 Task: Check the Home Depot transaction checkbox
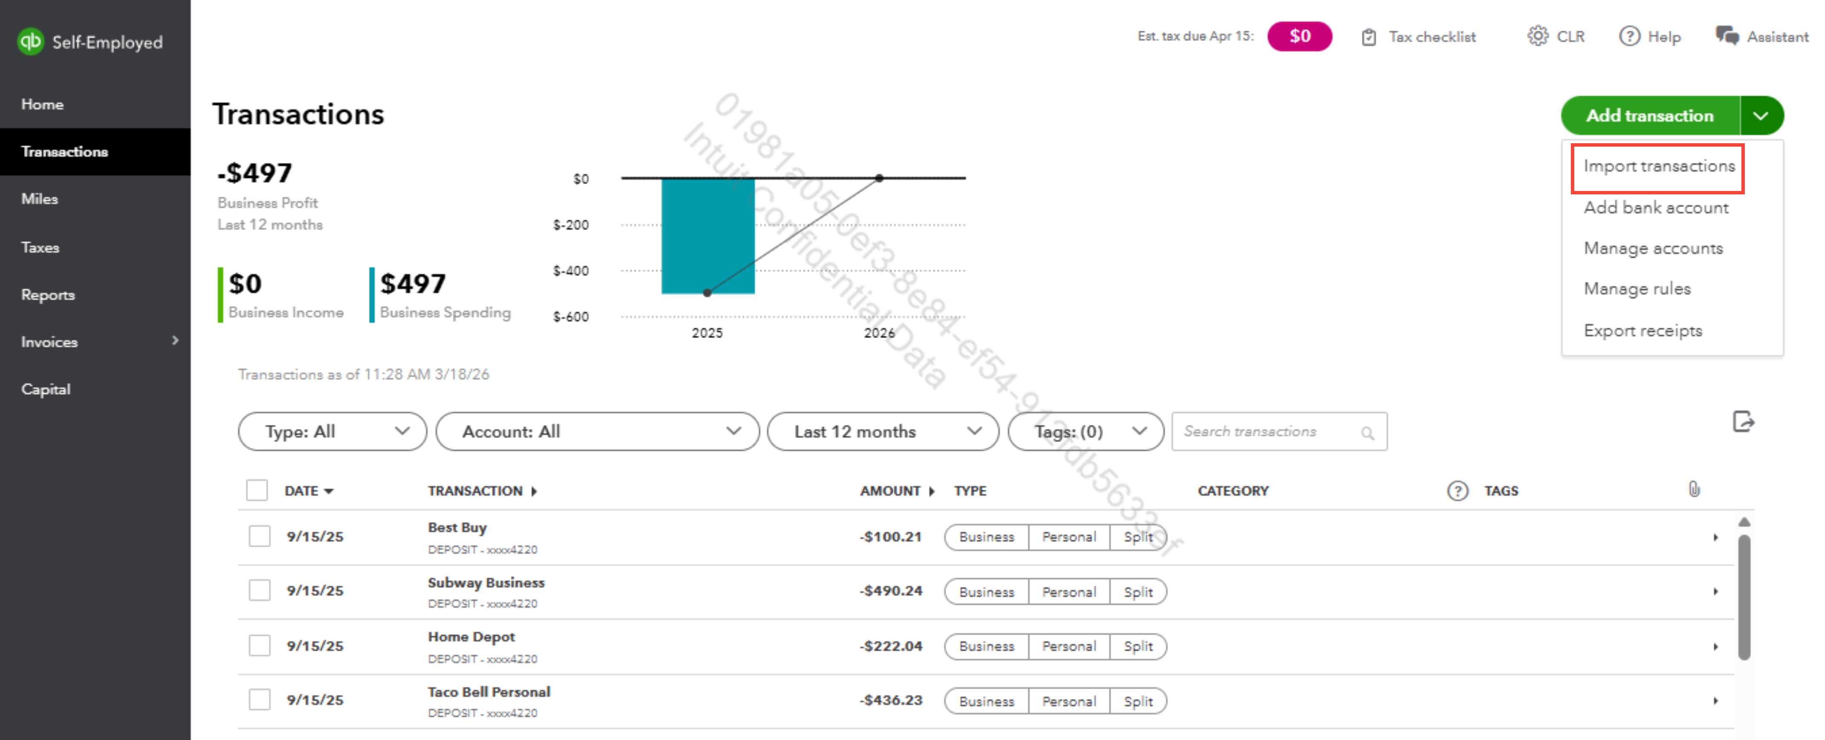tap(259, 646)
